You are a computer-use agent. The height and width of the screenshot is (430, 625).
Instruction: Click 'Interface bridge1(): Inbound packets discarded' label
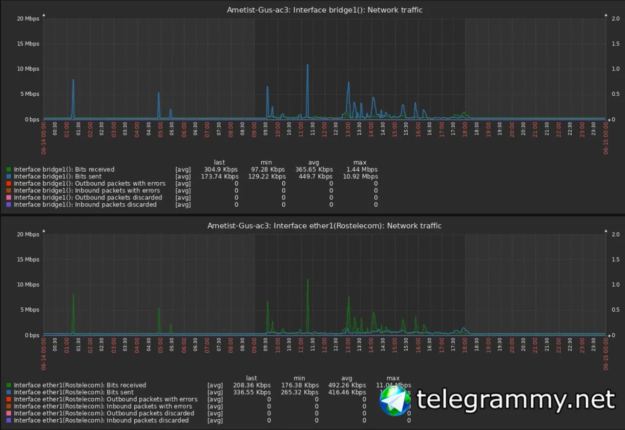[x=85, y=205]
